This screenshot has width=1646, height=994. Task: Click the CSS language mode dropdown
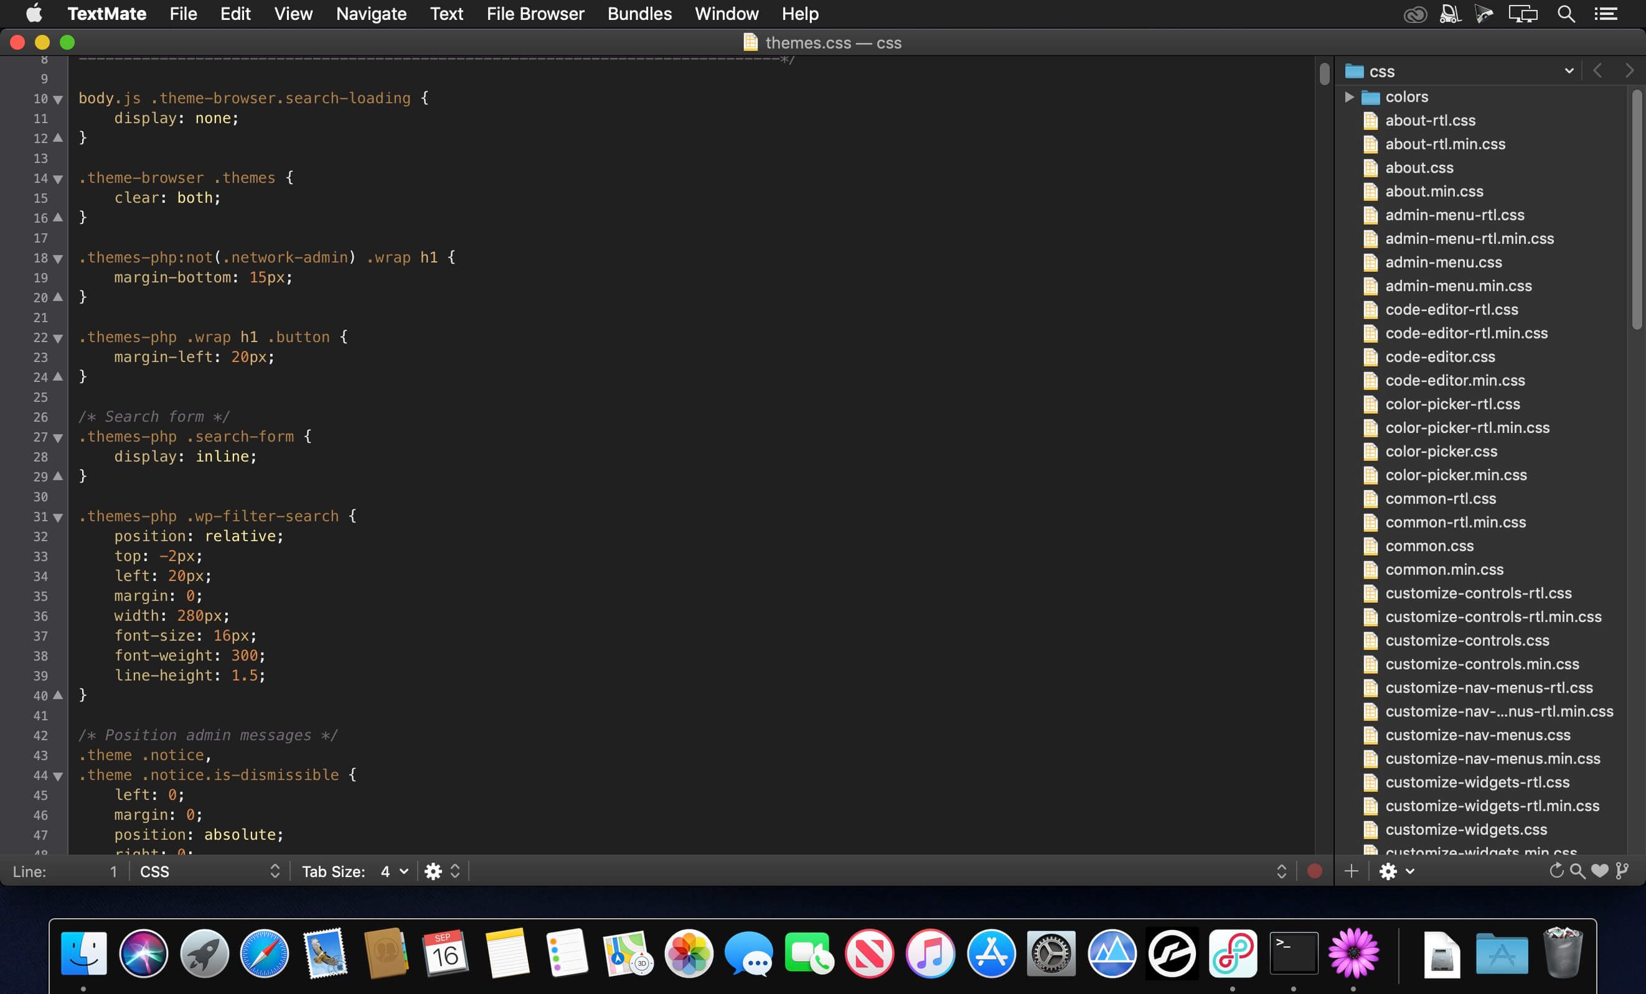point(205,870)
